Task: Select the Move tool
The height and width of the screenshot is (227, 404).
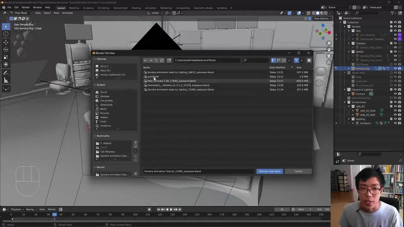Action: [6, 42]
